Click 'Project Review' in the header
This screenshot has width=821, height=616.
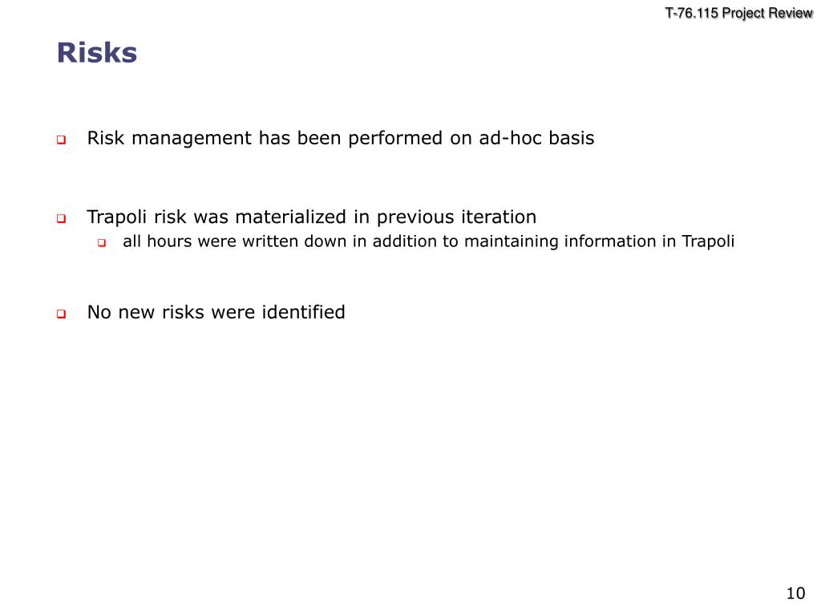click(767, 13)
